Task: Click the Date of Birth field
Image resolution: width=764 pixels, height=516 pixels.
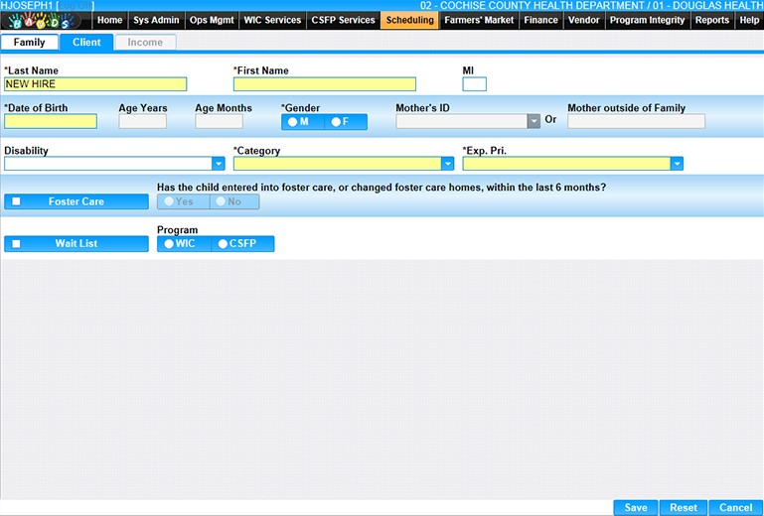Action: click(51, 122)
